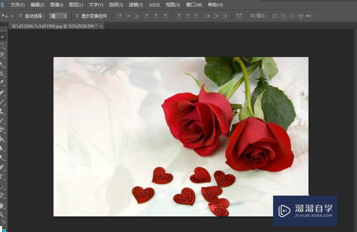Toggle the 显示变换控件 checkbox

[77, 16]
